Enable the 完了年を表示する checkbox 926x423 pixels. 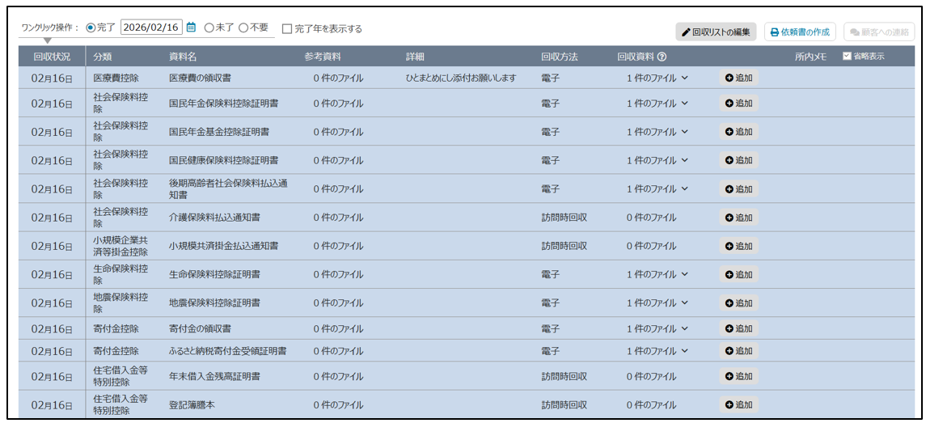287,29
